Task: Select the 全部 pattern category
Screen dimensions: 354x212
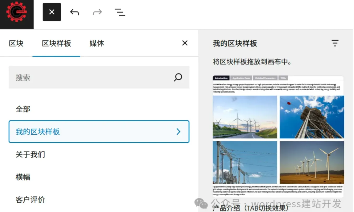Action: (x=23, y=109)
